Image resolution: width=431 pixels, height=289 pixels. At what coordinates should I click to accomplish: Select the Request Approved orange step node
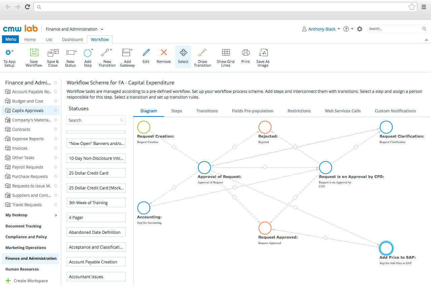point(265,228)
